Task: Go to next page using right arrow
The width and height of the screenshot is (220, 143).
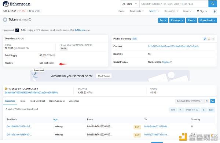Action: tap(203, 110)
